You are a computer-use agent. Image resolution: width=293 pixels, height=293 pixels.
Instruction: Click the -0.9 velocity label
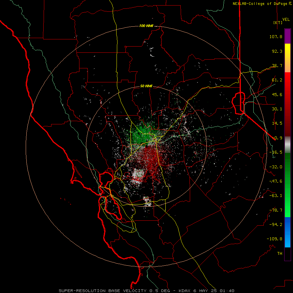coord(277,138)
